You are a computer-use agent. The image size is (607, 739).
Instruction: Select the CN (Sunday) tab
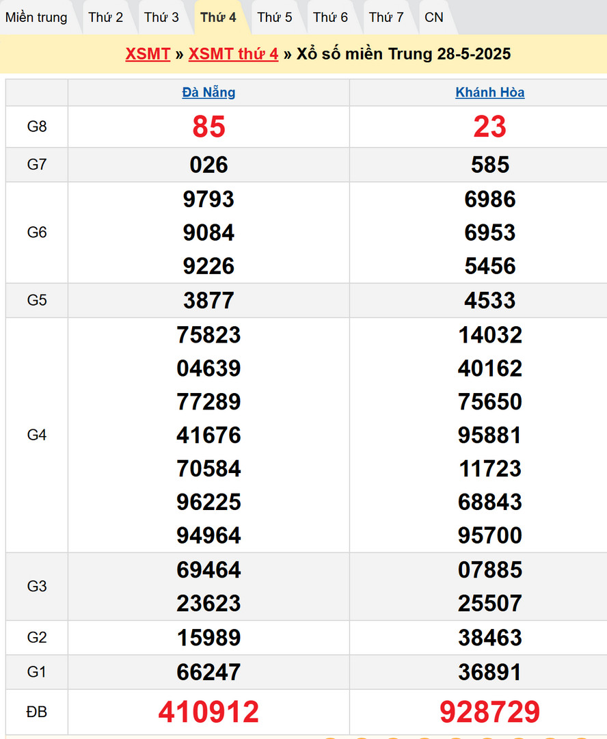click(x=434, y=18)
